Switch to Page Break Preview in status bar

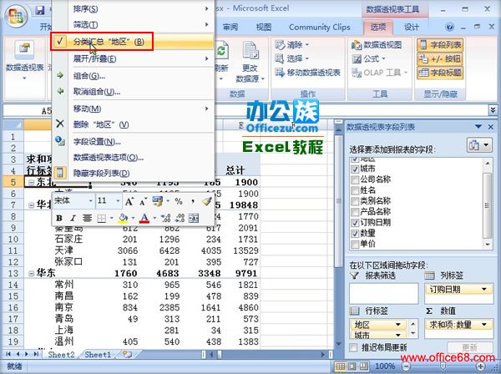pyautogui.click(x=363, y=366)
